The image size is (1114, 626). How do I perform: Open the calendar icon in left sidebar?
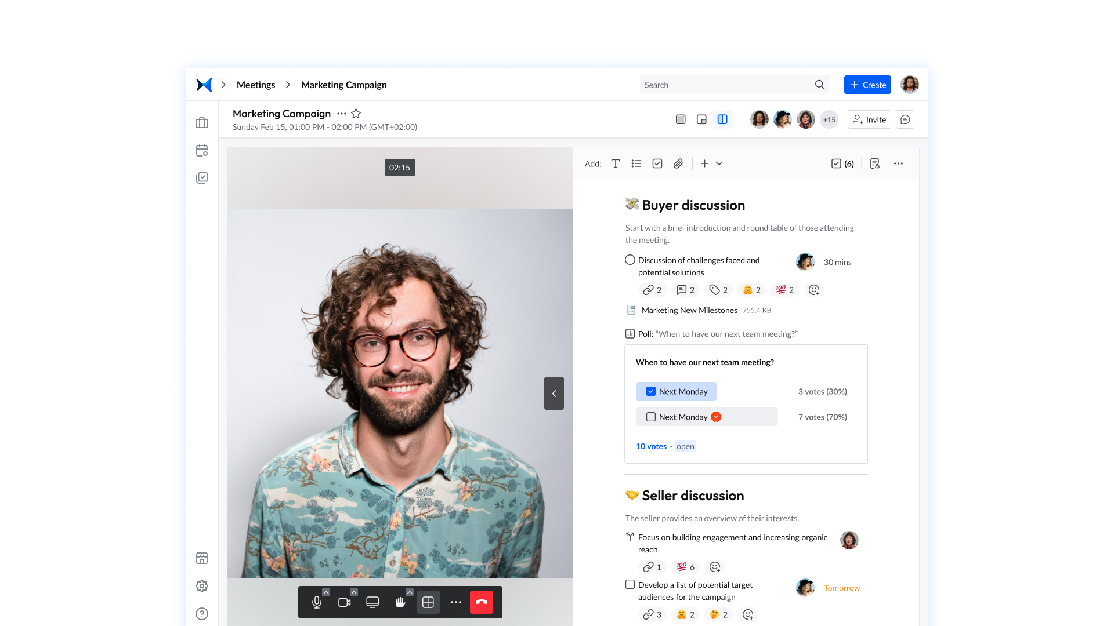click(x=202, y=150)
